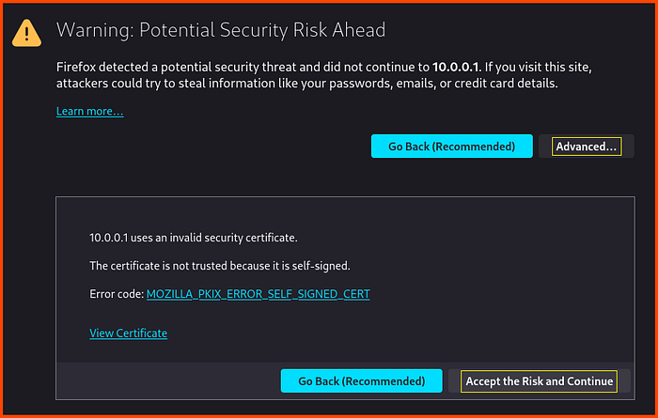The width and height of the screenshot is (658, 418).
Task: Click Go Back (Recommended) inside the advanced panel
Action: click(x=361, y=380)
